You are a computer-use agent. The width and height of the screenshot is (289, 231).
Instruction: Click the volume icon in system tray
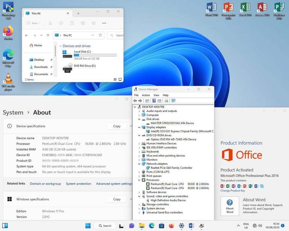pyautogui.click(x=260, y=226)
